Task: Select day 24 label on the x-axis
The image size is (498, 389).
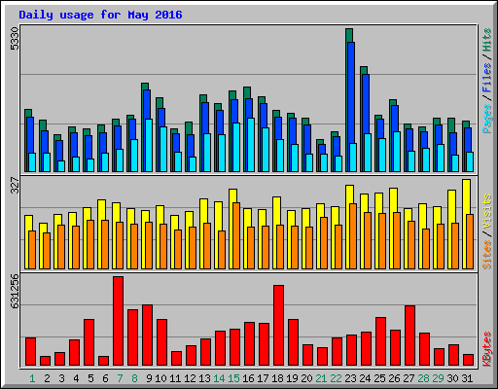Action: tap(365, 378)
